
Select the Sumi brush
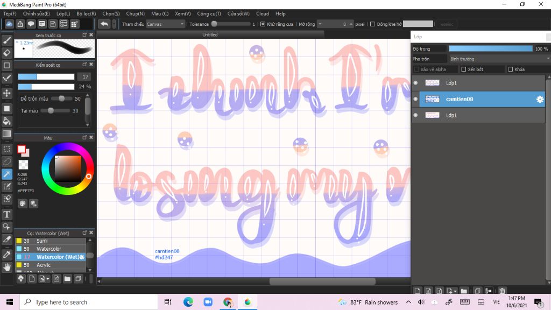(50, 241)
